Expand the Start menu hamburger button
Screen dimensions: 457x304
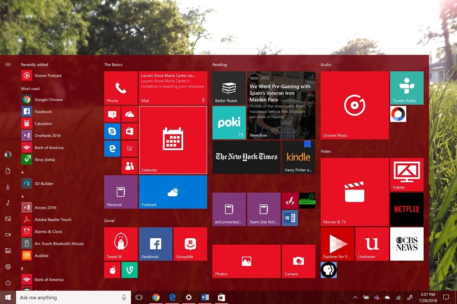pos(8,65)
